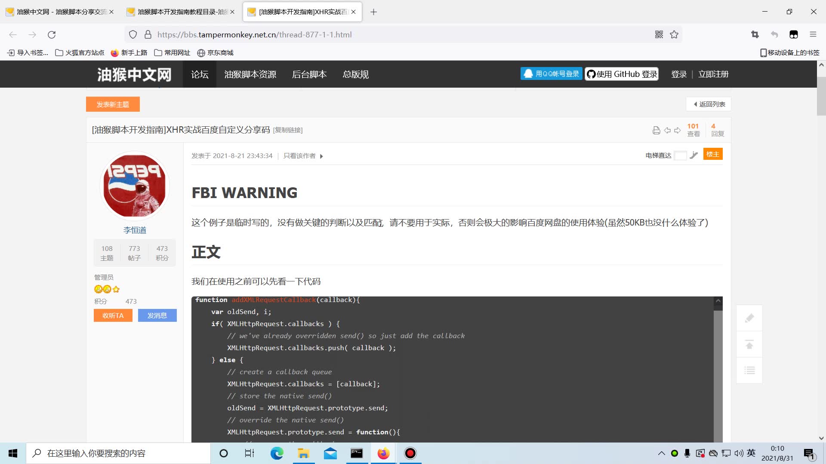The height and width of the screenshot is (464, 826).
Task: Click the back-to-top arrow icon on right sidebar
Action: coord(749,344)
